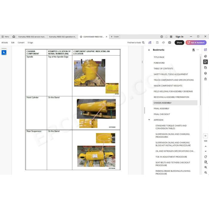Go to FINAL ASSEMBLY bookmark
Image resolution: width=209 pixels, height=209 pixels.
tap(162, 108)
